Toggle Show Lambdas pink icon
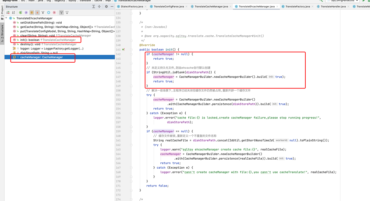370x201 pixels. [54, 12]
